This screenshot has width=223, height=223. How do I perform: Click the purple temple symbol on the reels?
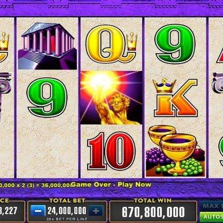[x=47, y=46]
